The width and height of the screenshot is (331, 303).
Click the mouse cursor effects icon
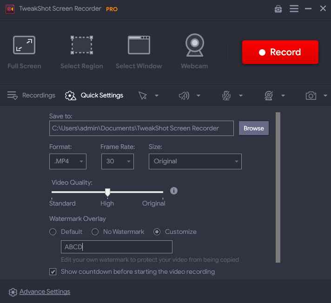pyautogui.click(x=143, y=96)
